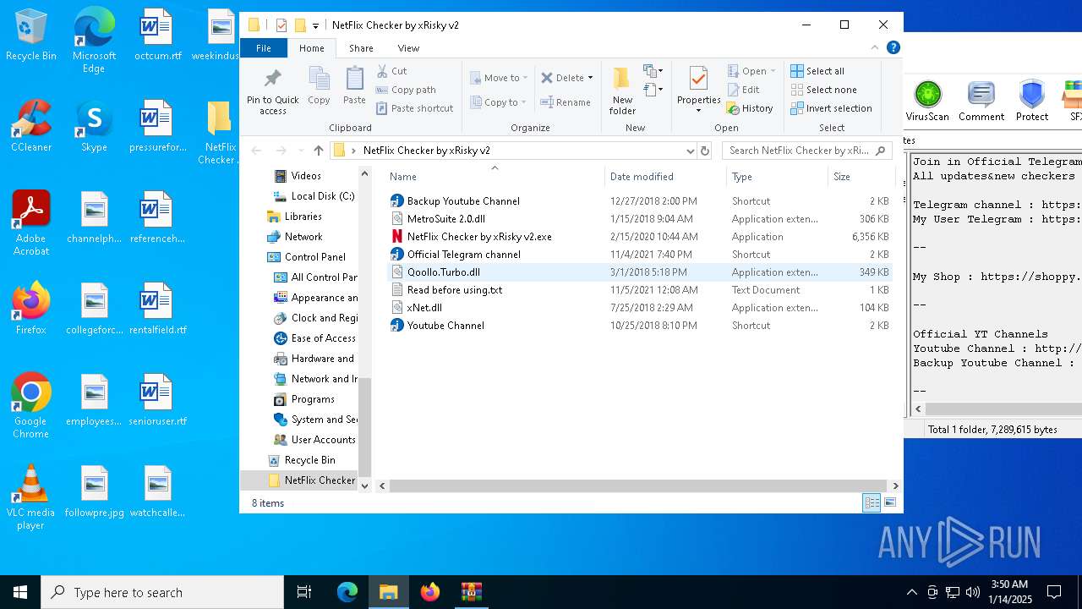Sort by Type column header
This screenshot has height=609, width=1082.
coord(777,177)
